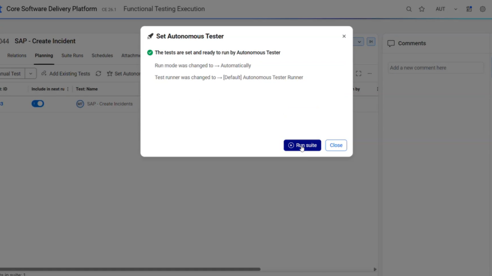Open the grid column options menu
Image resolution: width=492 pixels, height=276 pixels.
click(x=377, y=89)
